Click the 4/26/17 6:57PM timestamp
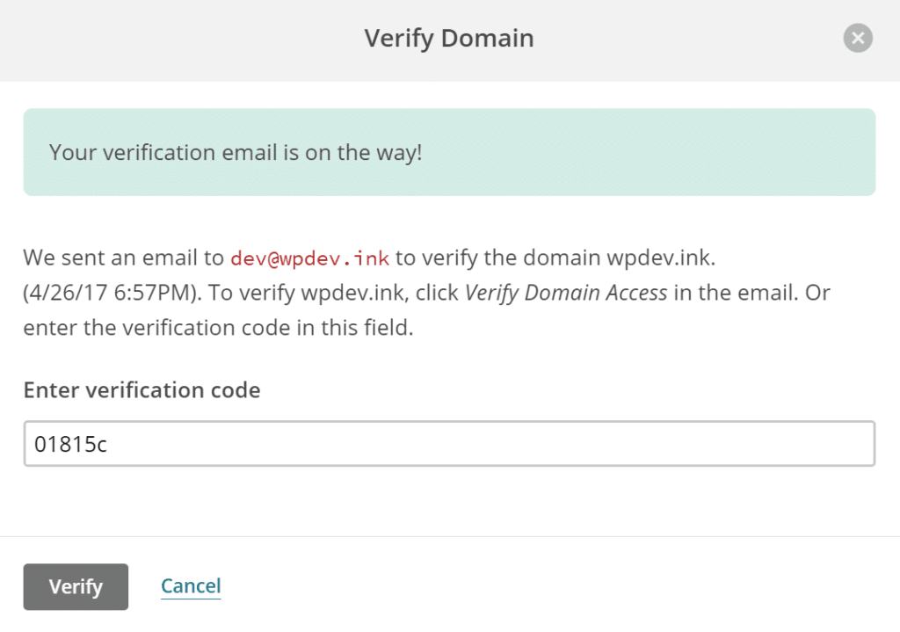 (x=113, y=293)
